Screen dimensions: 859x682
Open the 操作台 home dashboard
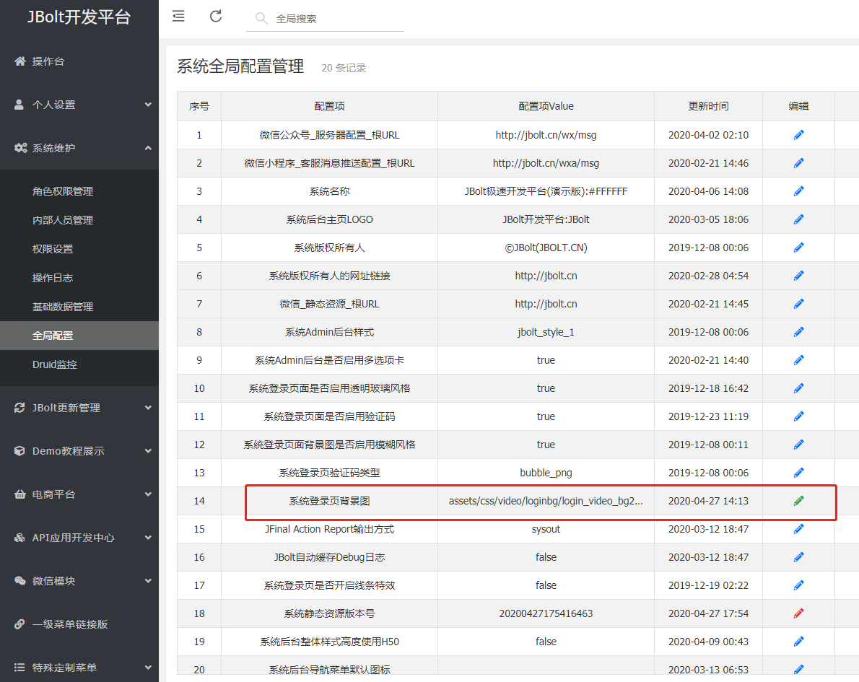coord(48,61)
